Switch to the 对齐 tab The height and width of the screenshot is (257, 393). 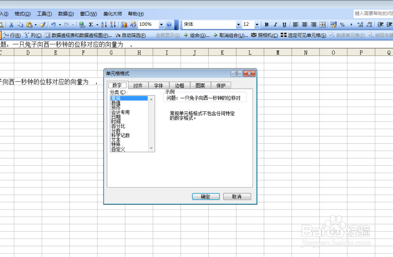tap(138, 86)
